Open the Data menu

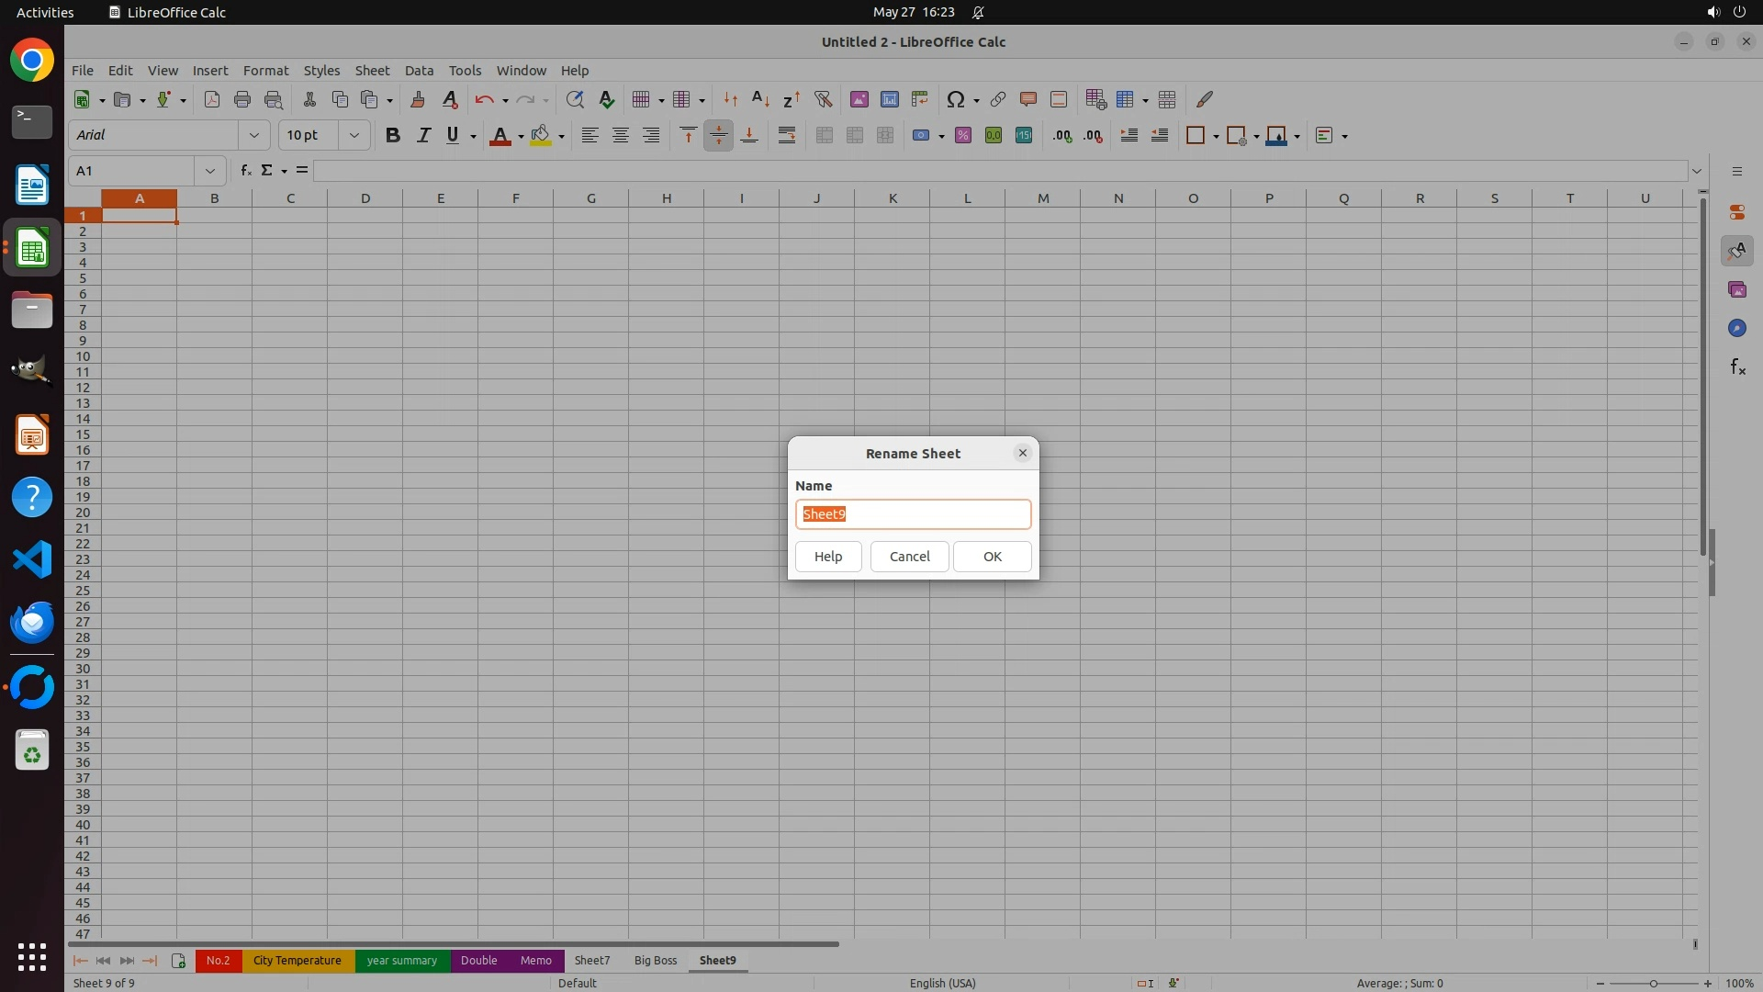419,71
